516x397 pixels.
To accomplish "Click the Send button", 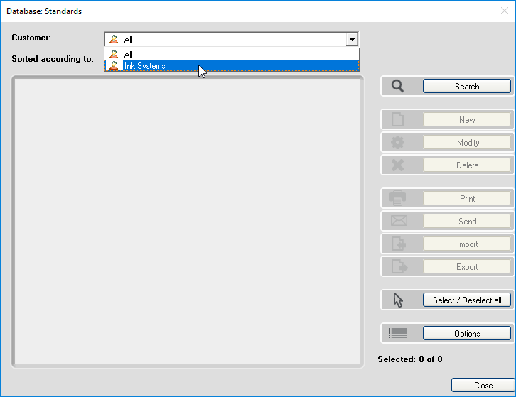I will (x=467, y=222).
